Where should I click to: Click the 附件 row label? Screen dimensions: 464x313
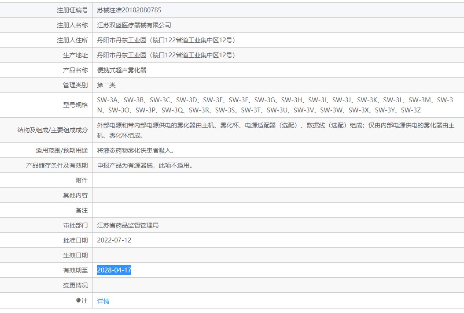(x=82, y=180)
